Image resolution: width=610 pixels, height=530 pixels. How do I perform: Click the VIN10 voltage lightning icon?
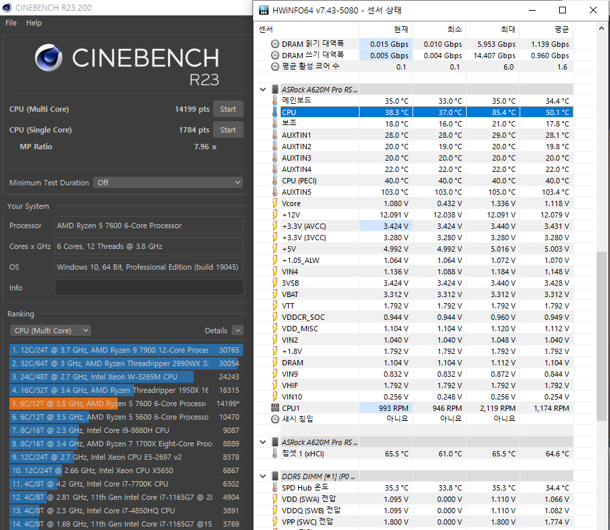click(x=275, y=397)
